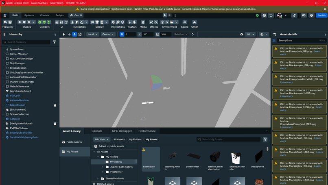Click the lightning Environment icon
The height and width of the screenshot is (185, 328).
tap(167, 22)
